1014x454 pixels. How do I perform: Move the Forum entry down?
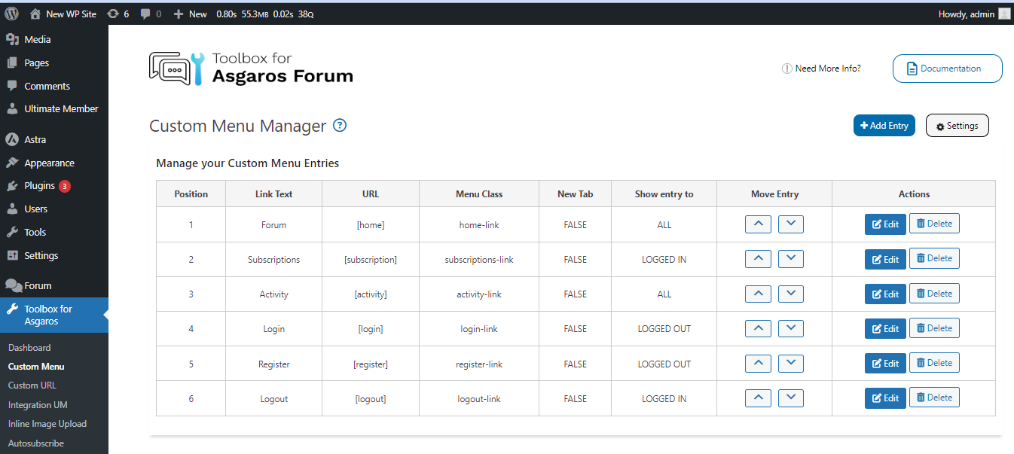tap(790, 224)
